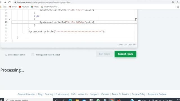This screenshot has width=180, height=101.
Task: Click the Upload Code as File icon
Action: click(x=6, y=55)
